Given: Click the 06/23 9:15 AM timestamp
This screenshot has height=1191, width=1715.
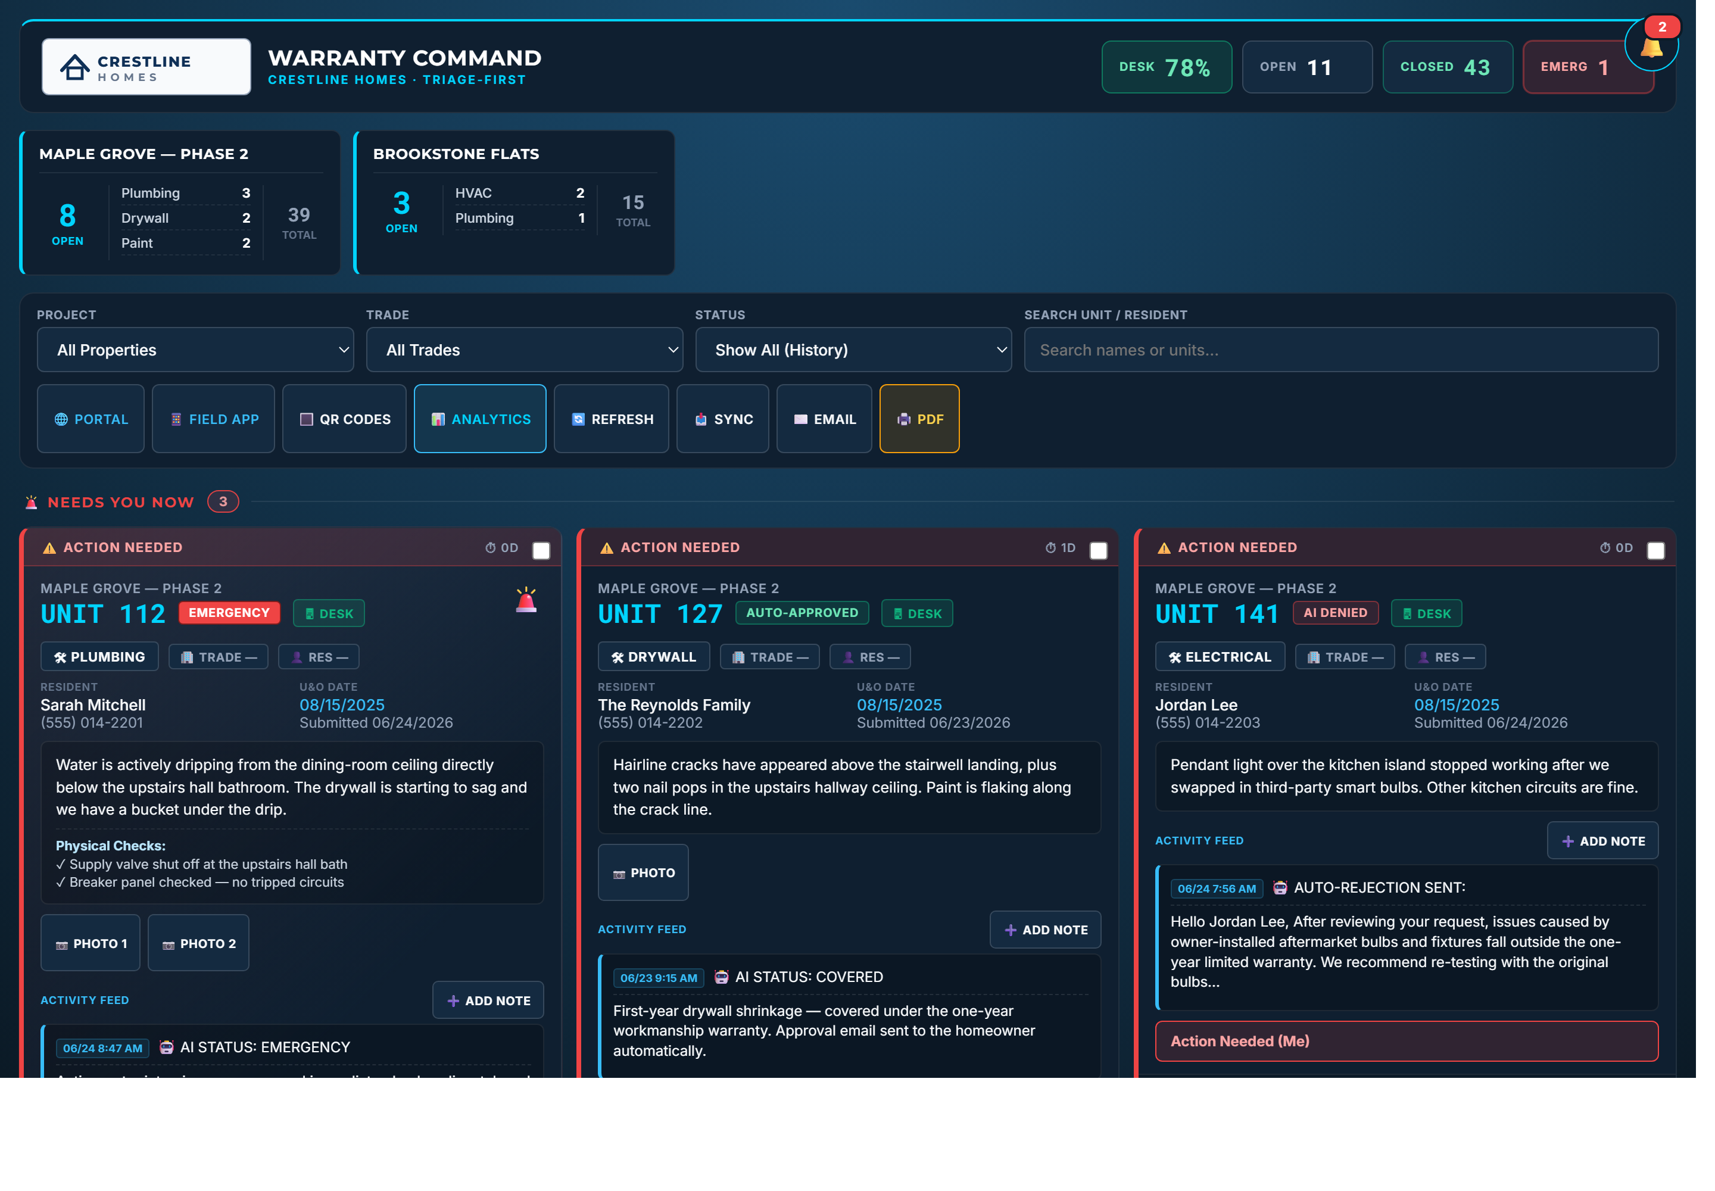Looking at the screenshot, I should click(x=658, y=978).
